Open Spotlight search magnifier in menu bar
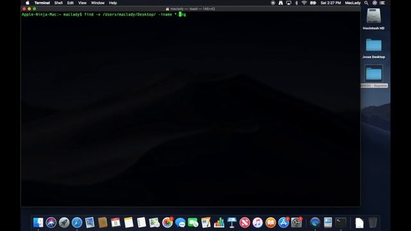Screen dimensions: 411x231 pyautogui.click(x=366, y=3)
